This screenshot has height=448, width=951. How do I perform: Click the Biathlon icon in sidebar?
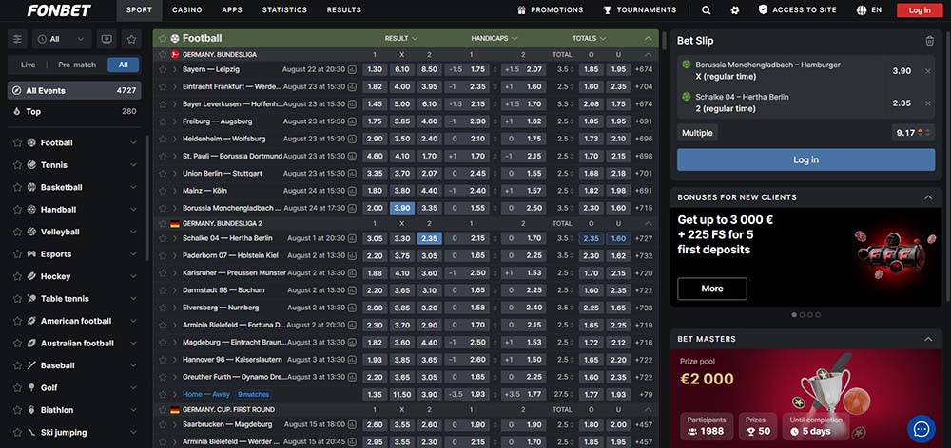(x=31, y=410)
